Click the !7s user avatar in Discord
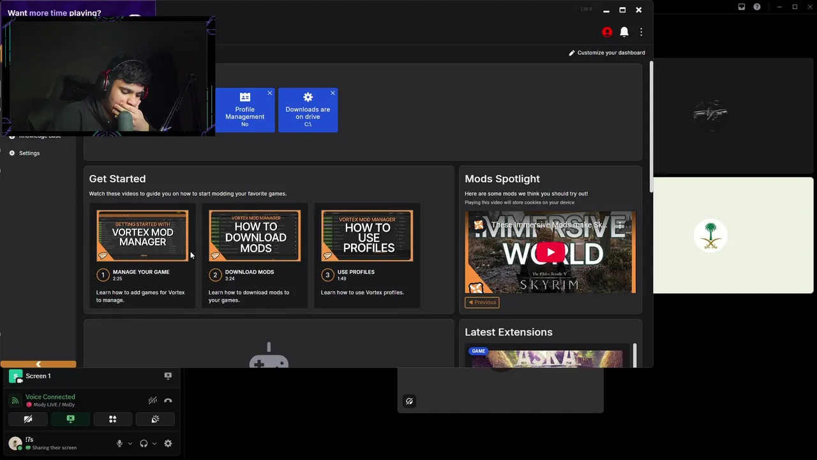Image resolution: width=817 pixels, height=460 pixels. 16,443
